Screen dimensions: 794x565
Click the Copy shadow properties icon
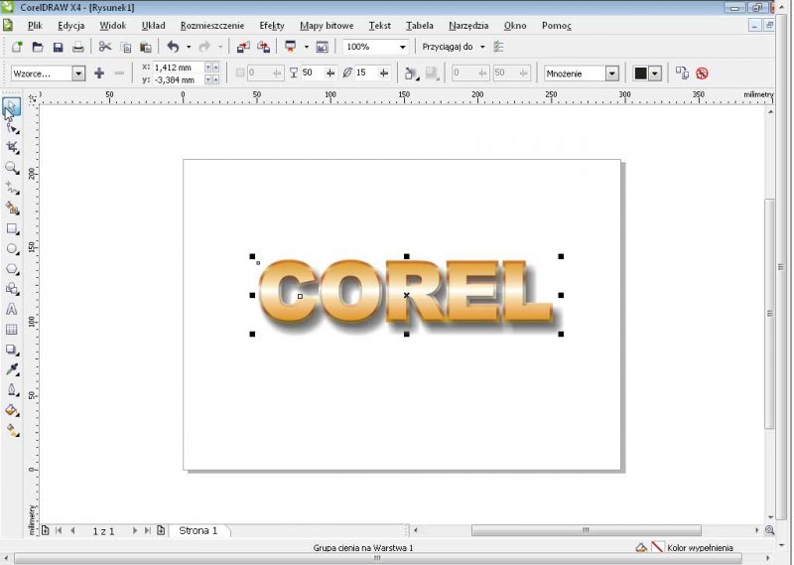(682, 73)
